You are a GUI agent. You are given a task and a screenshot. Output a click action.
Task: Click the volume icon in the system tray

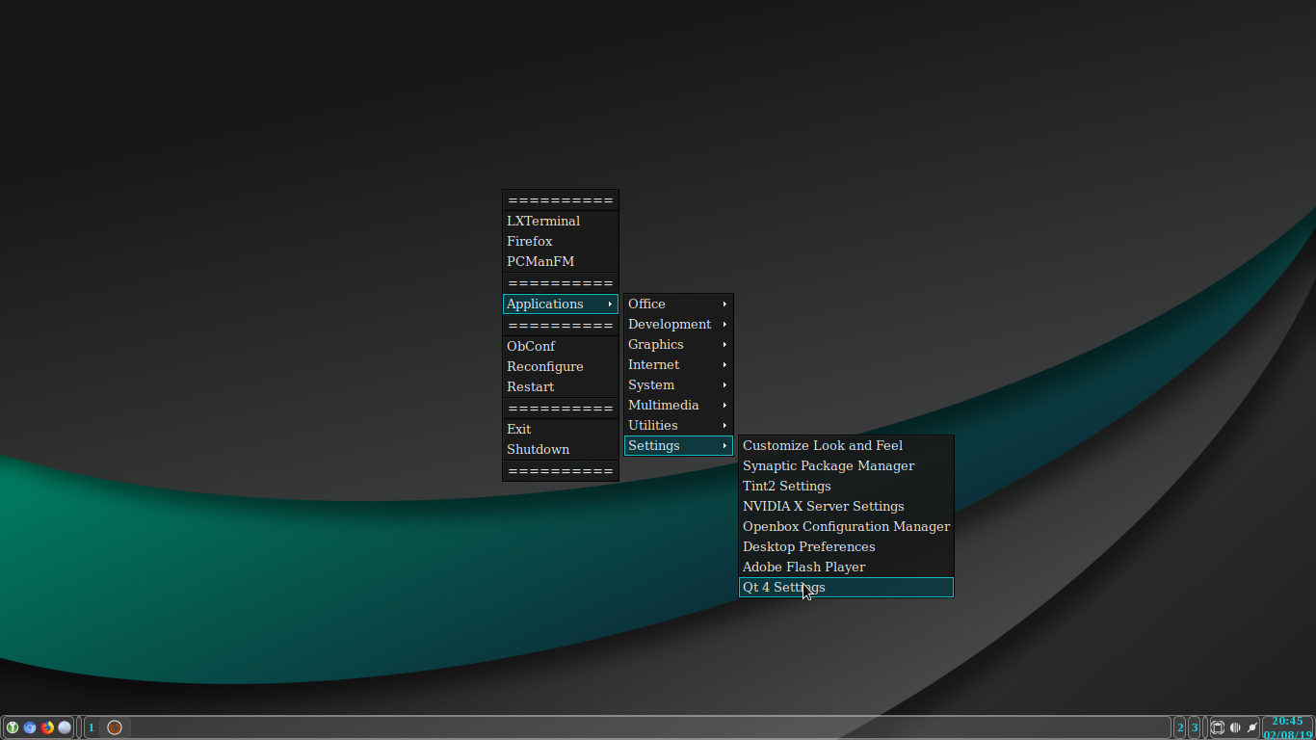[x=1235, y=727]
